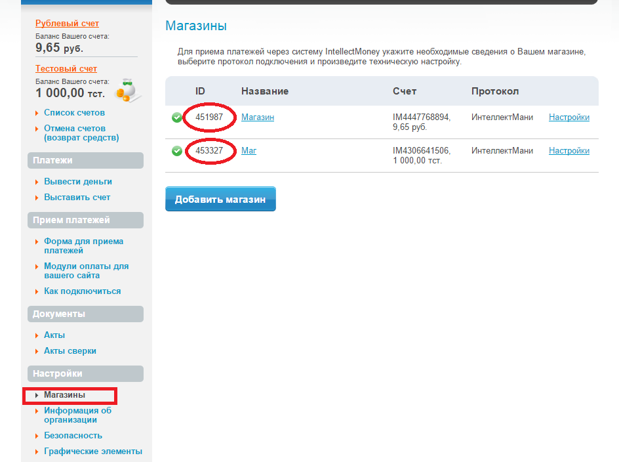Open Как подключиться page
619x462 pixels.
coord(82,291)
